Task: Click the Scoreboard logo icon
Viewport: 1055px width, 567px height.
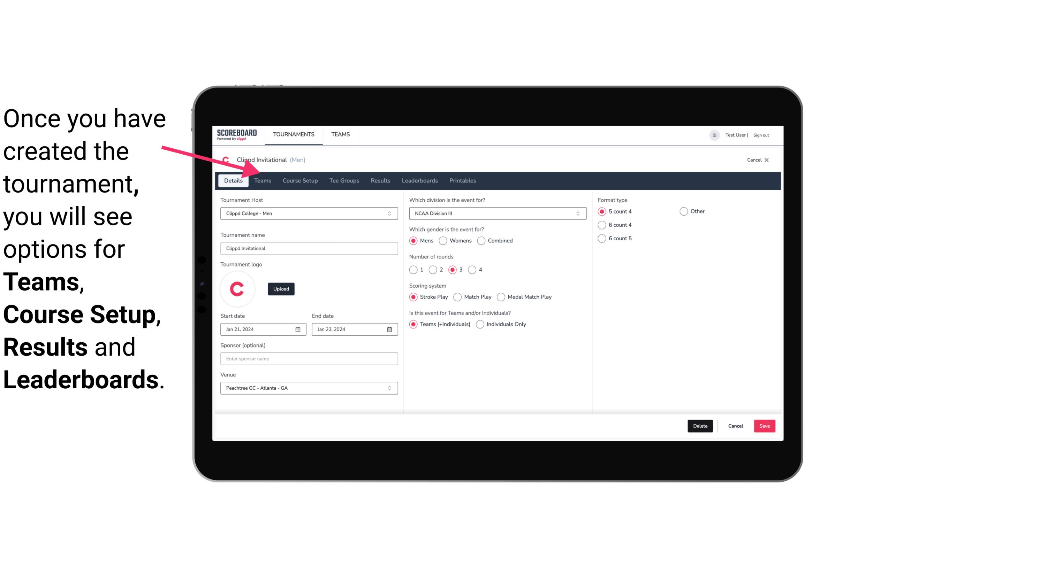Action: click(236, 135)
